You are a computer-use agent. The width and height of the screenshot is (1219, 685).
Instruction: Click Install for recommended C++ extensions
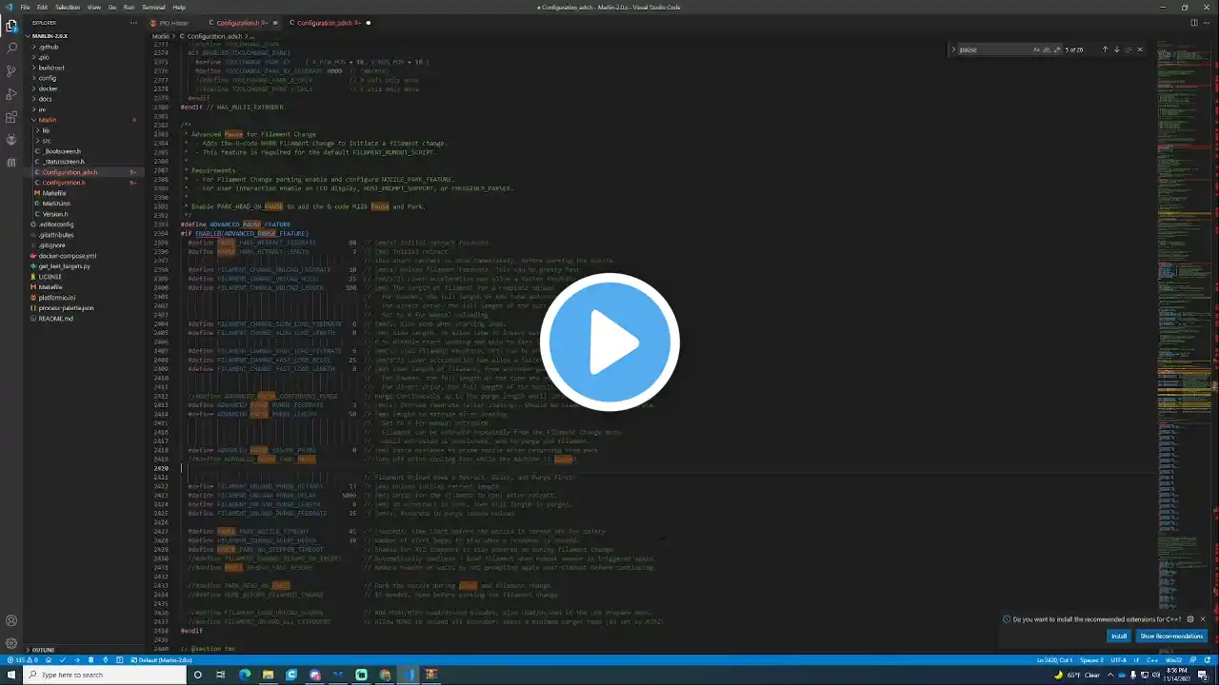pos(1119,636)
